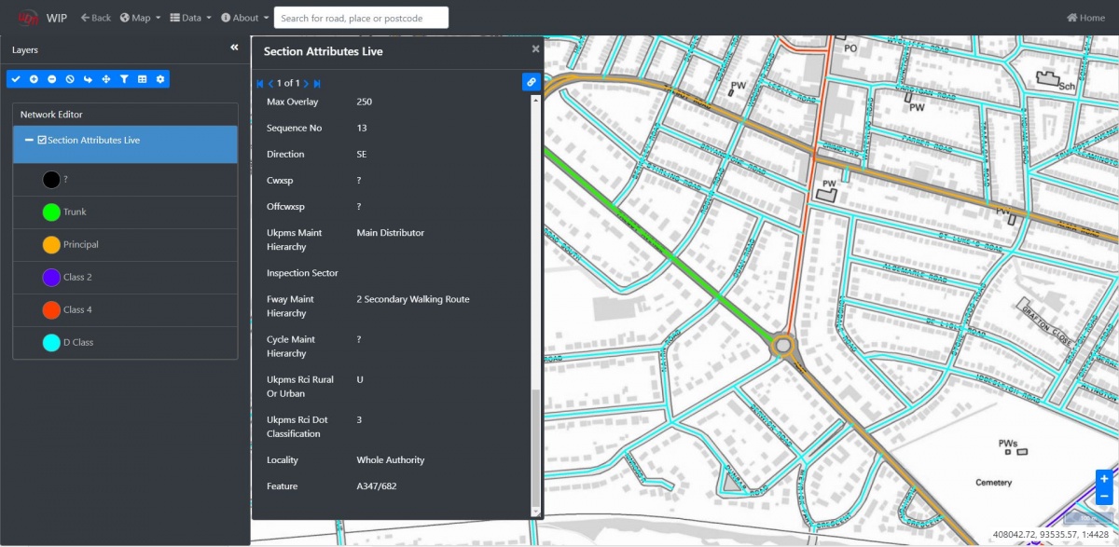The image size is (1119, 547).
Task: Zoom out with the map minus button
Action: click(1104, 497)
